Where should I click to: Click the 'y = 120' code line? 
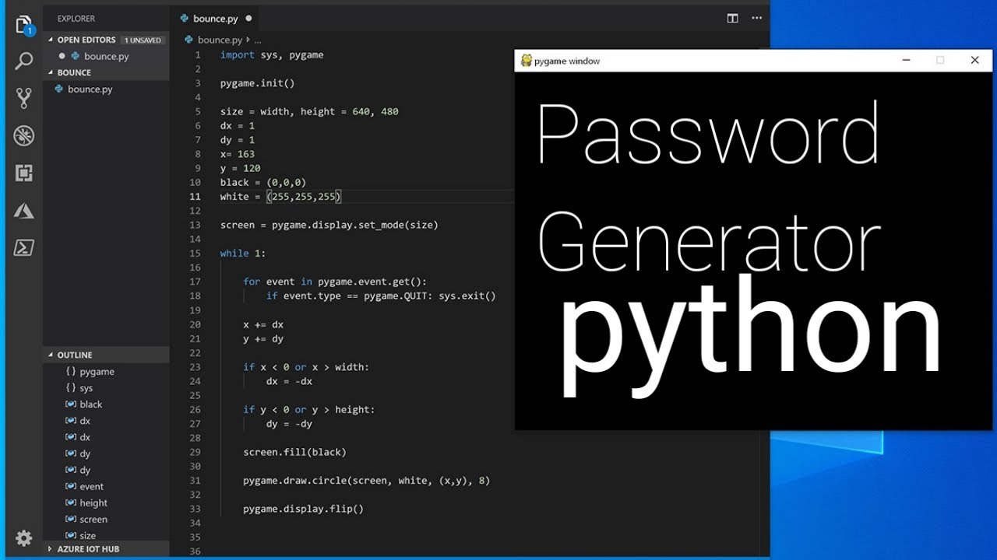(241, 168)
